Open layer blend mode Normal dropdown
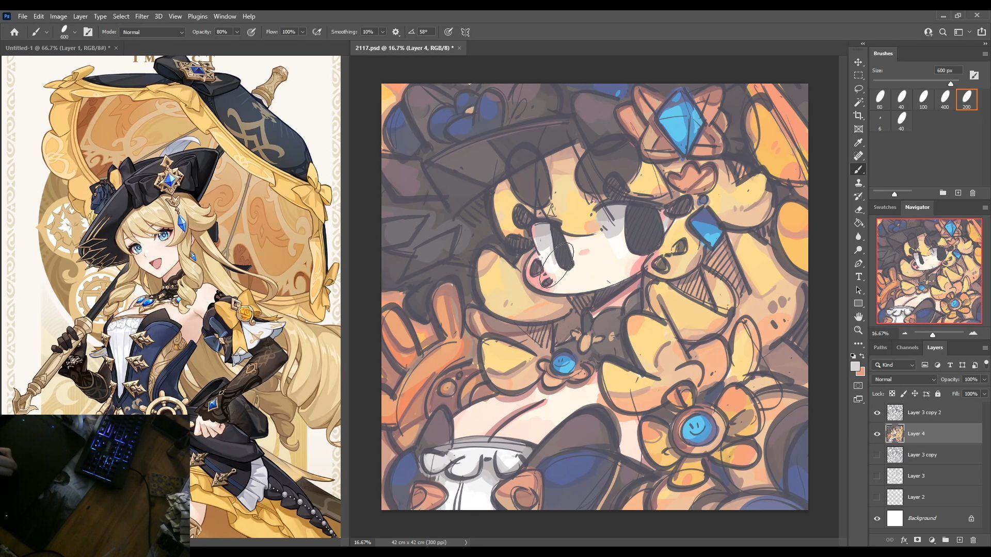Screen dimensions: 991x557 point(904,379)
